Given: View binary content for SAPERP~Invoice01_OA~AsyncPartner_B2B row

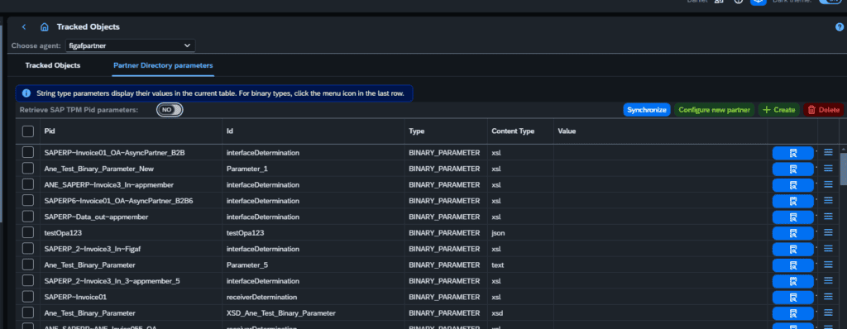Looking at the screenshot, I should [x=793, y=154].
